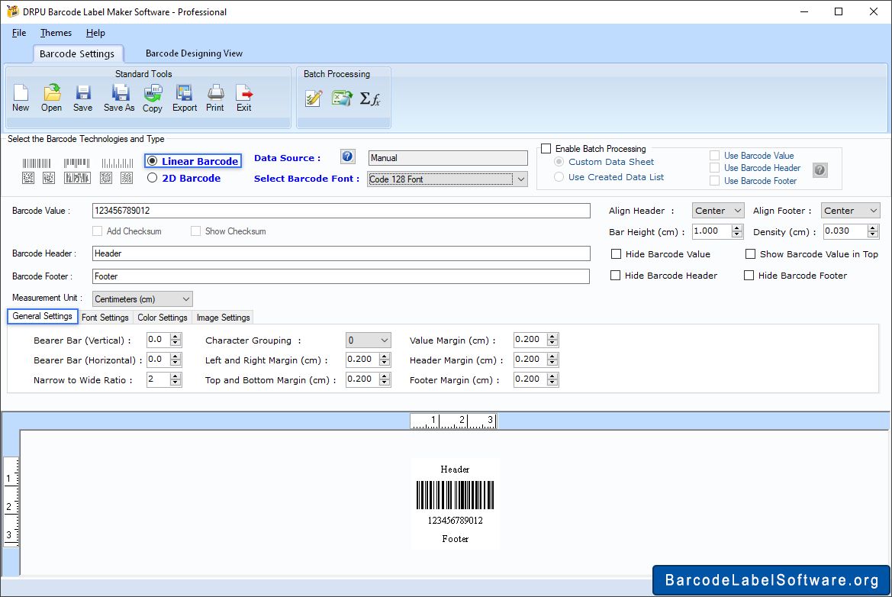The image size is (892, 597).
Task: Open the data list editor in Batch Processing
Action: pyautogui.click(x=313, y=98)
